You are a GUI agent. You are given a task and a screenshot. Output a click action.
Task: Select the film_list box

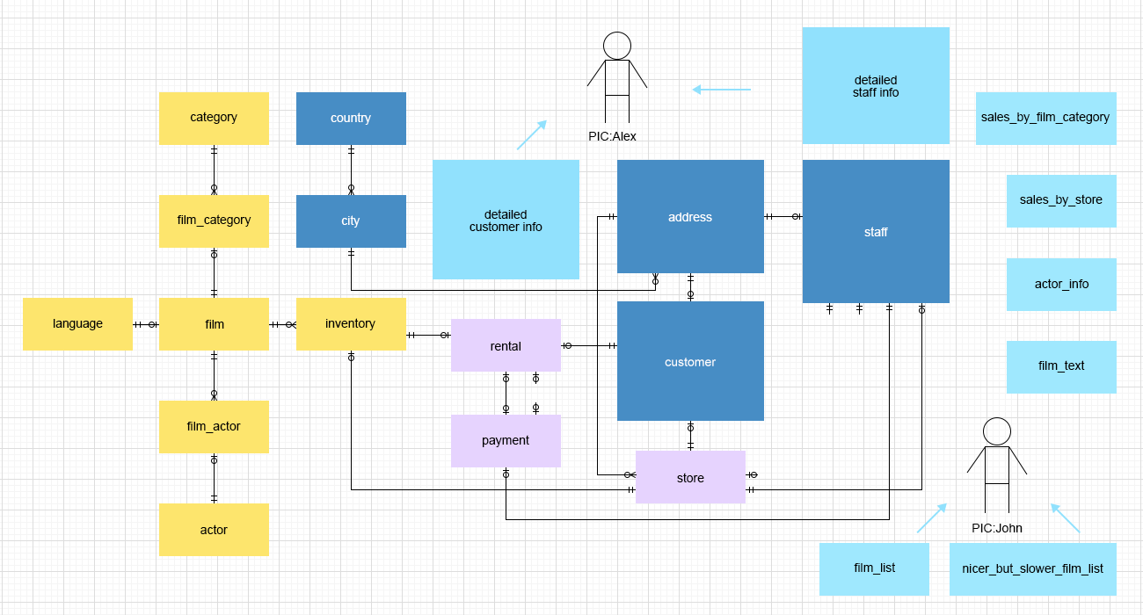pos(874,568)
